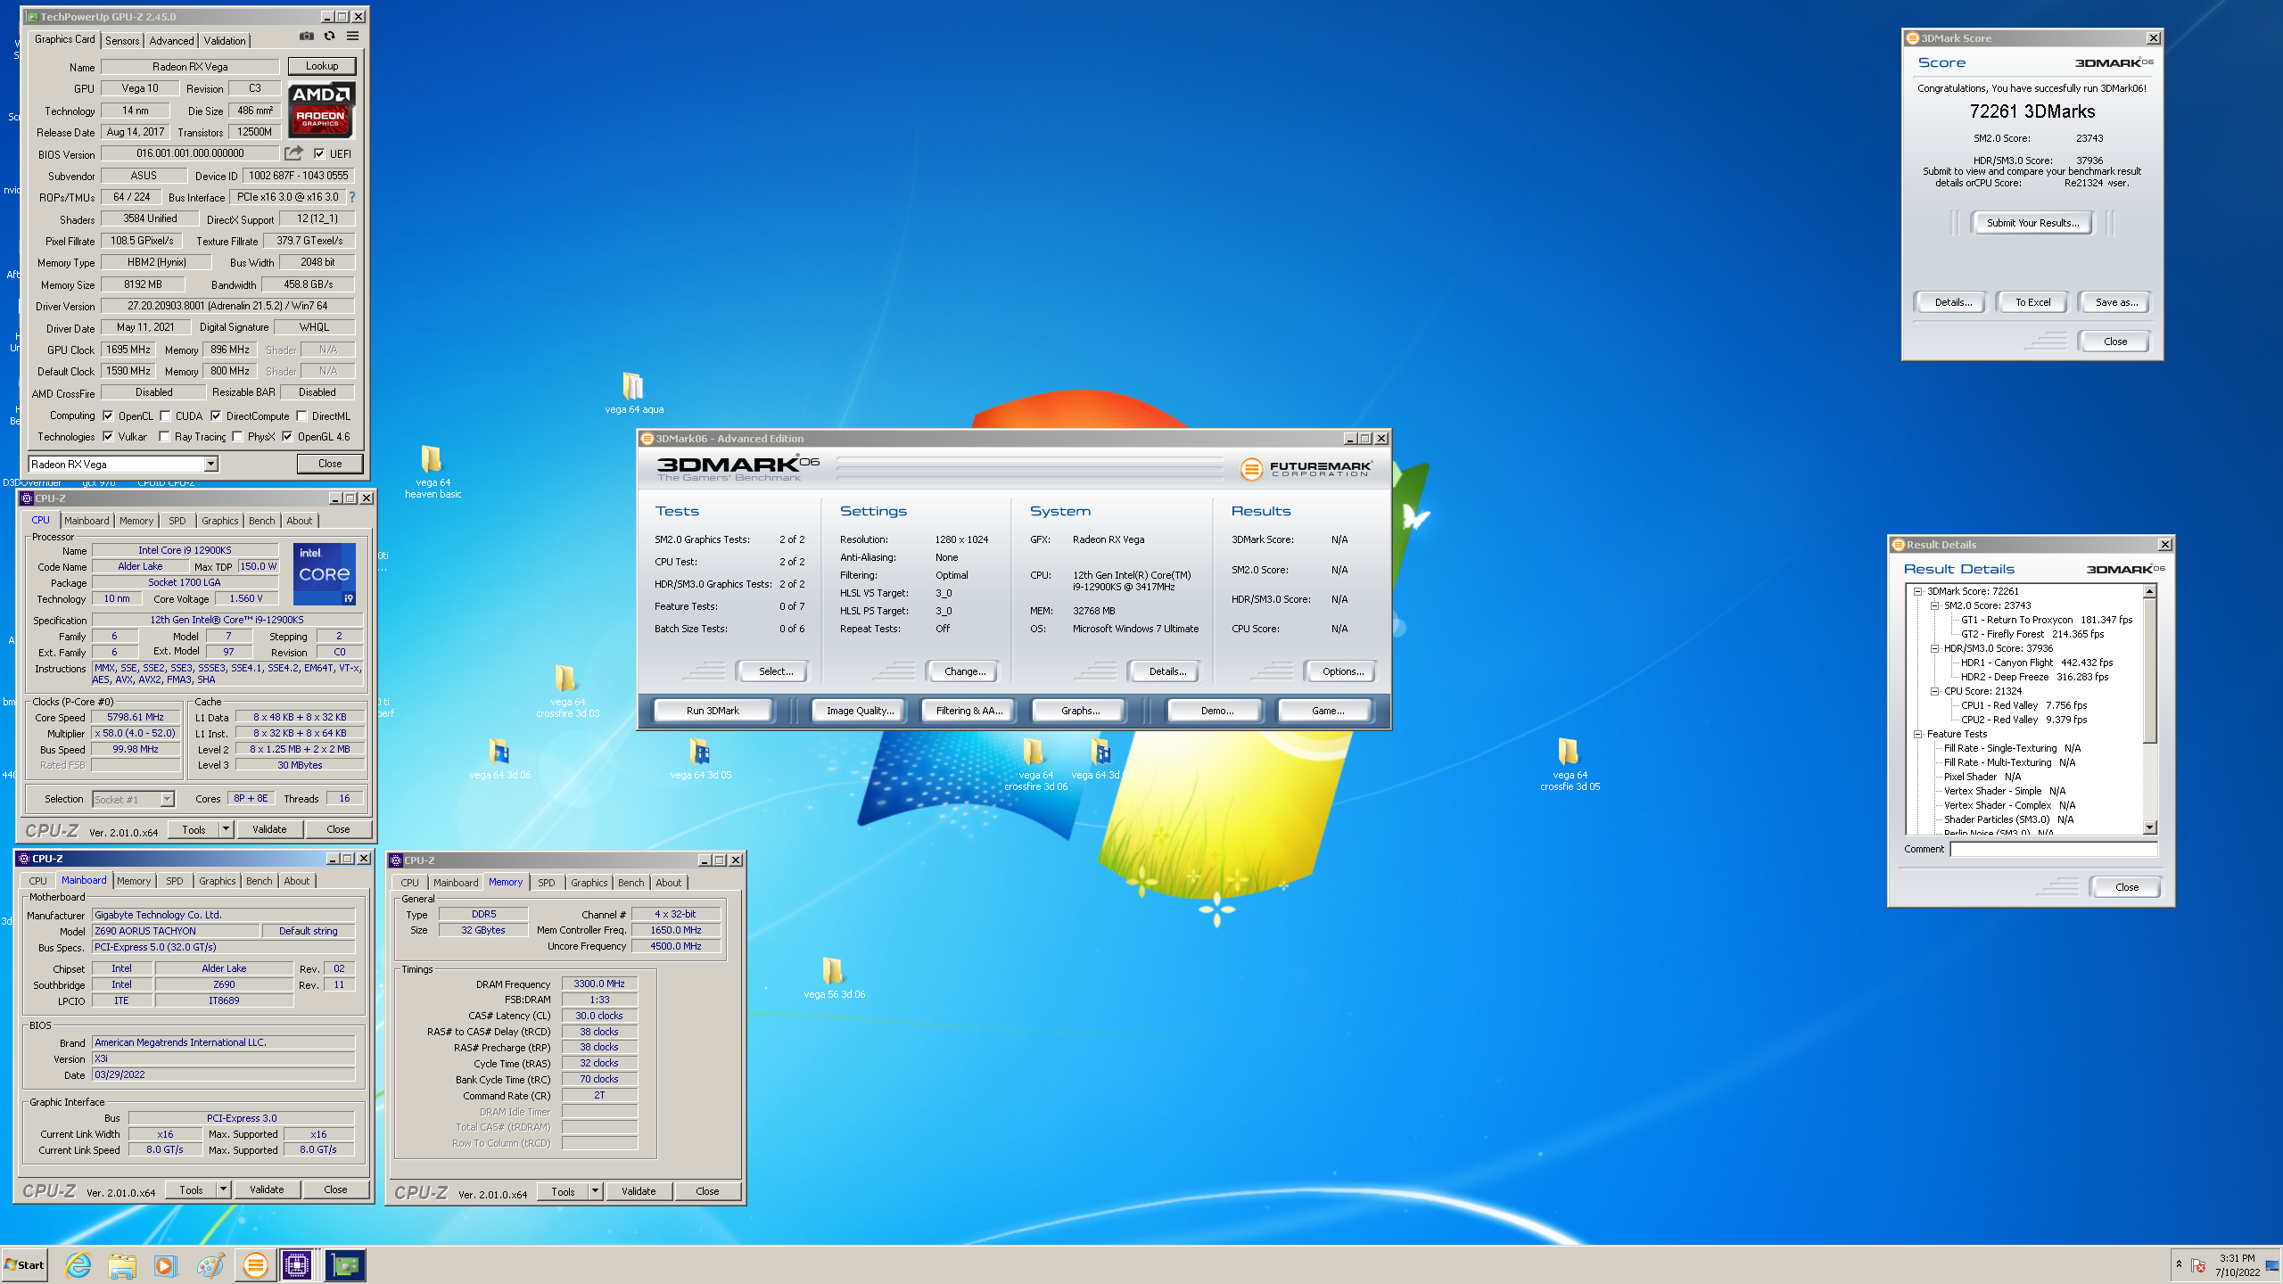Viewport: 2283px width, 1284px height.
Task: Toggle the Ray Tracing checkbox
Action: coord(164,437)
